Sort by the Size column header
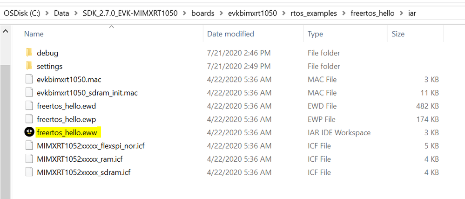 pos(398,34)
